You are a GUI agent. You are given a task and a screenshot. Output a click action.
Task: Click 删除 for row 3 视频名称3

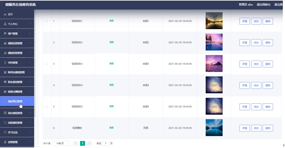268,64
